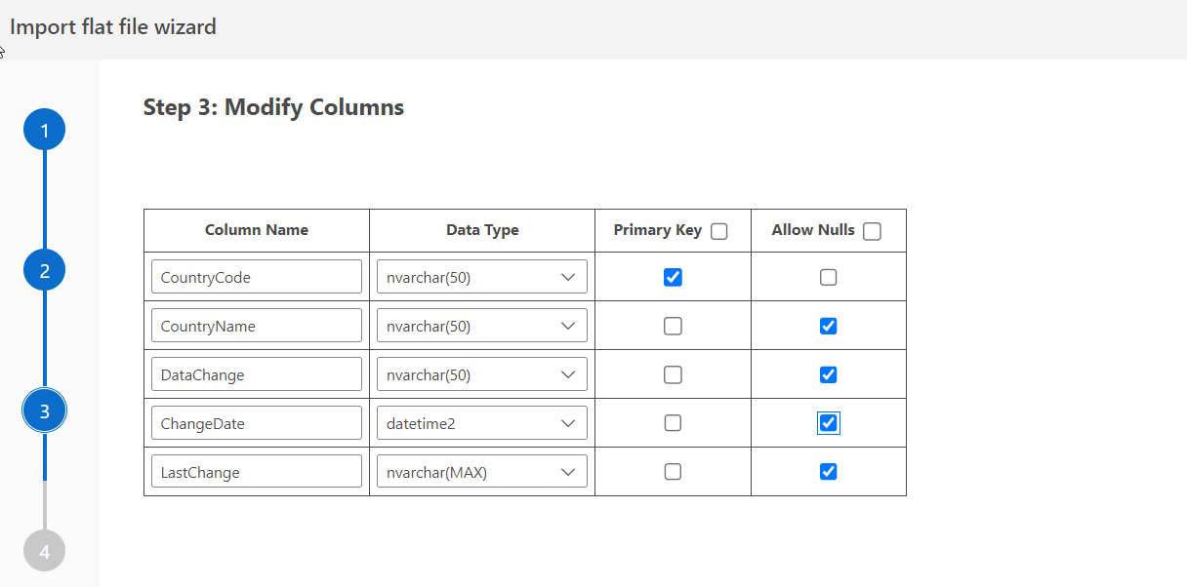Uncheck Allow Nulls for ChangeDate
The image size is (1187, 587).
tap(829, 423)
